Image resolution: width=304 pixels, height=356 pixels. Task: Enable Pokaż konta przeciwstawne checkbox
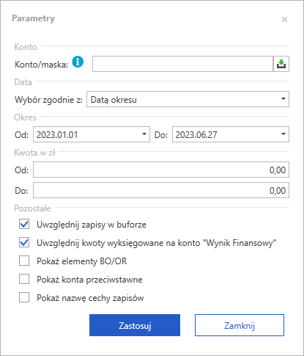pos(24,279)
